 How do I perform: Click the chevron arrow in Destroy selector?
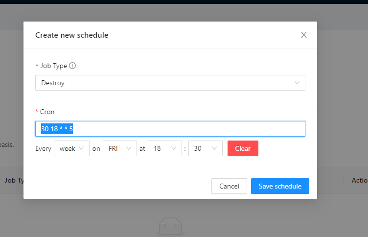click(x=297, y=83)
